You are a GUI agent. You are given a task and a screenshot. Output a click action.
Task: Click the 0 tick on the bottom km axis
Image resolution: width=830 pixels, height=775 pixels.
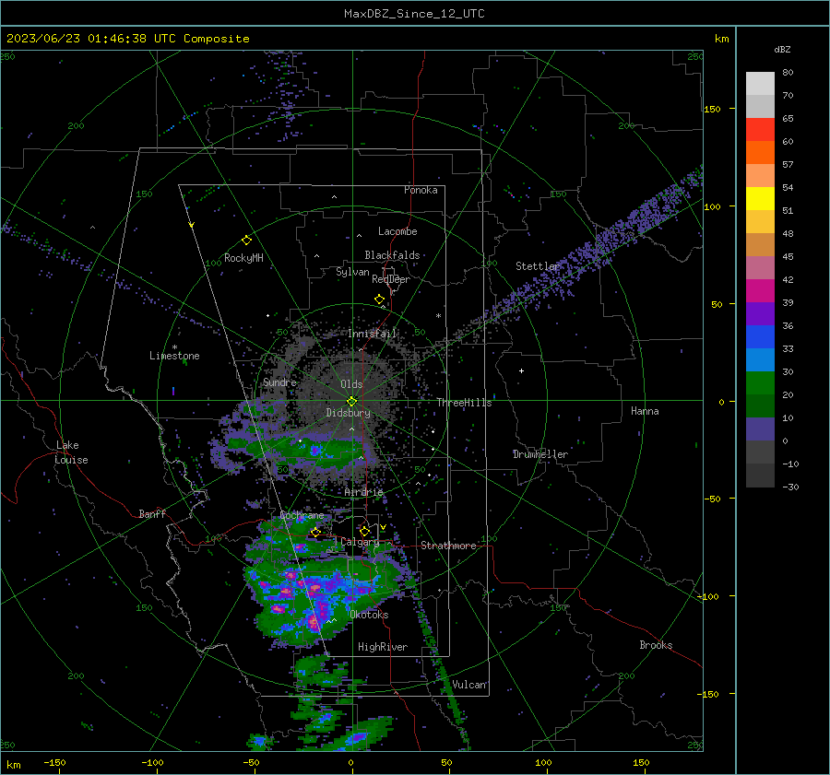[350, 762]
